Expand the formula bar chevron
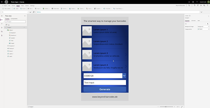This screenshot has height=108, width=210. click(x=201, y=12)
